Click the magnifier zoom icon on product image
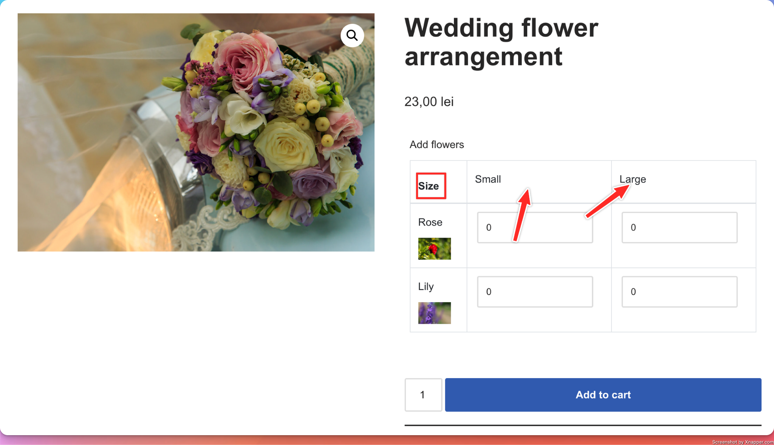The height and width of the screenshot is (445, 774). [x=352, y=36]
